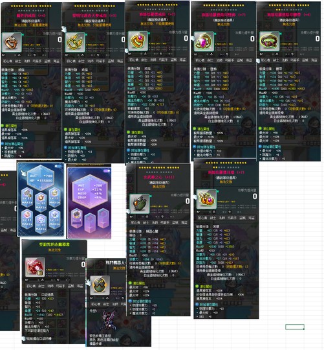The width and height of the screenshot is (324, 350).
Task: Click the green belt item icon
Action: 269,41
